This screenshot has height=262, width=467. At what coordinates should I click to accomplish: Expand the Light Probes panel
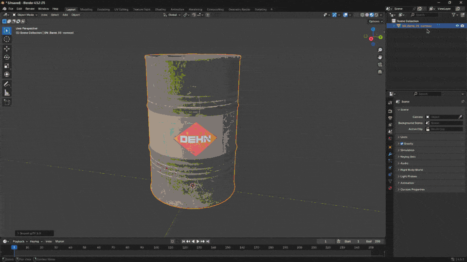click(431, 176)
